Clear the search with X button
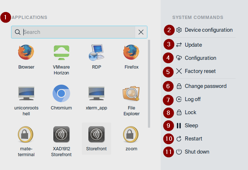 141,32
